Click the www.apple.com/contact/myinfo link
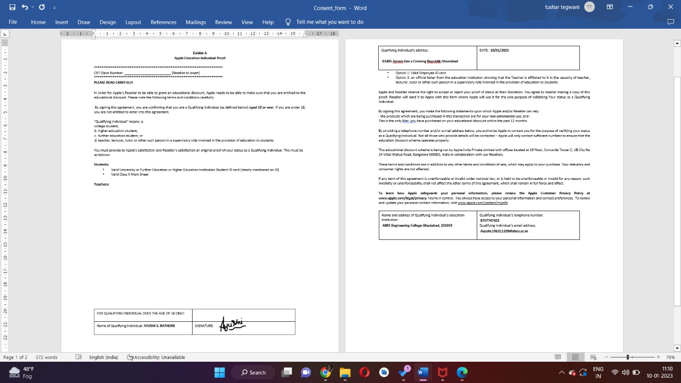This screenshot has height=383, width=681. click(483, 203)
